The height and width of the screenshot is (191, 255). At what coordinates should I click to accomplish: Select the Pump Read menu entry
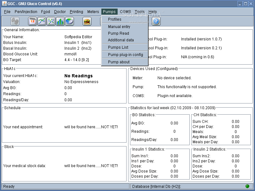[125, 33]
